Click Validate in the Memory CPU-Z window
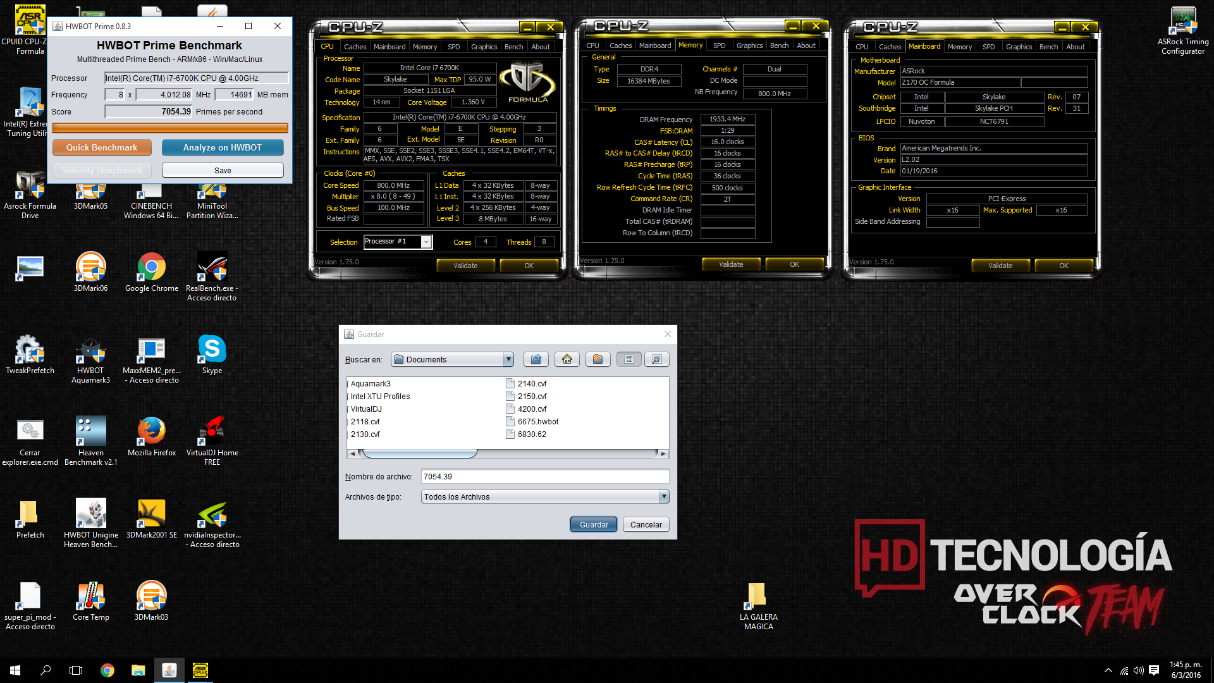1214x683 pixels. 731,264
